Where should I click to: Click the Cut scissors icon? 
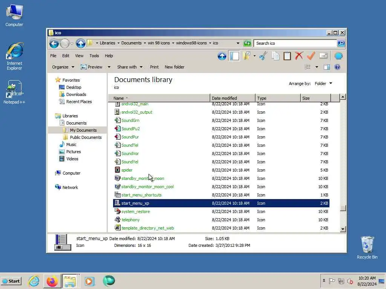263,56
